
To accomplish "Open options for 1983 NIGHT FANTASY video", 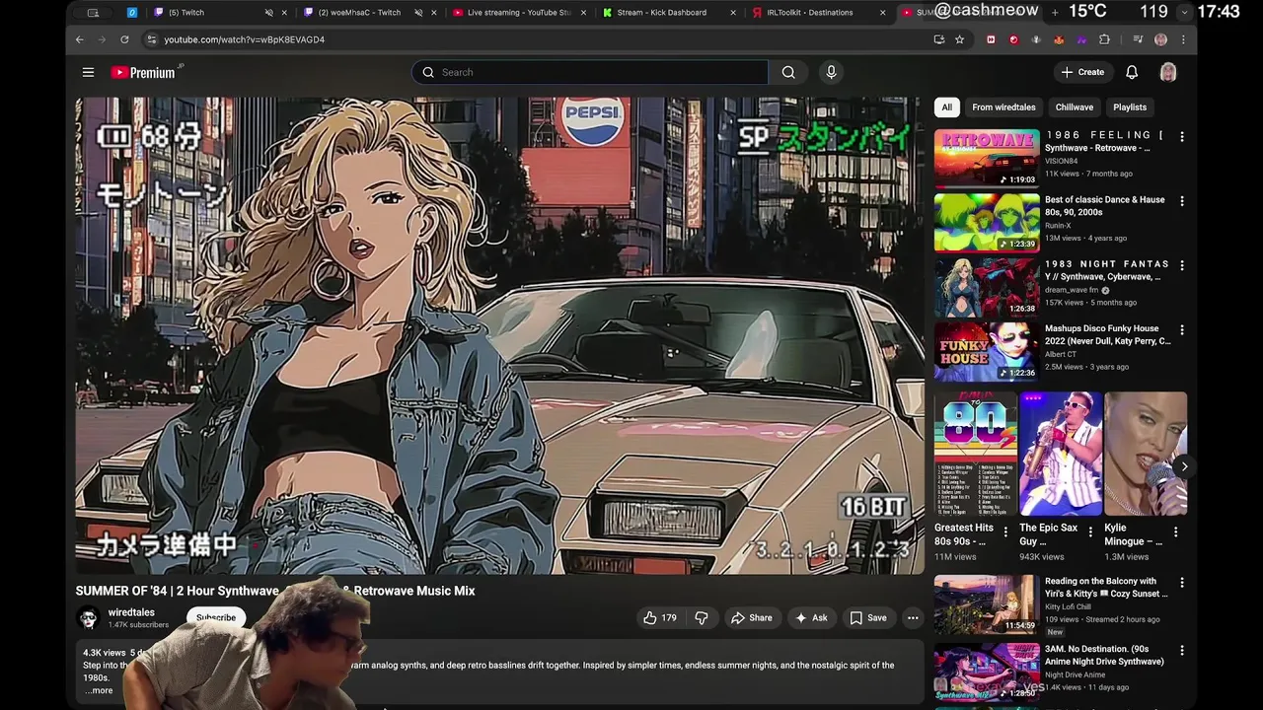I will [x=1182, y=265].
